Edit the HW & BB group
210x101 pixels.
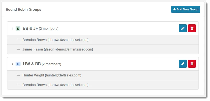pyautogui.click(x=183, y=64)
